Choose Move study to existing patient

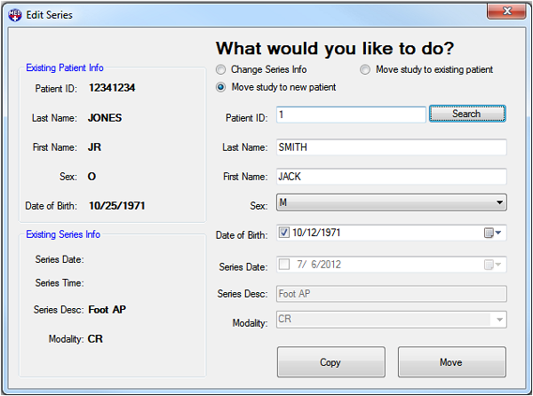pos(365,69)
